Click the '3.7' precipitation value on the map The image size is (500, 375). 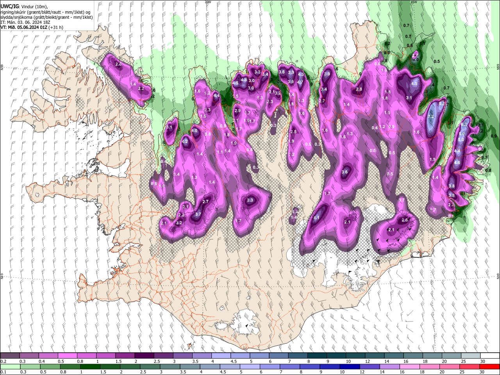(198, 214)
